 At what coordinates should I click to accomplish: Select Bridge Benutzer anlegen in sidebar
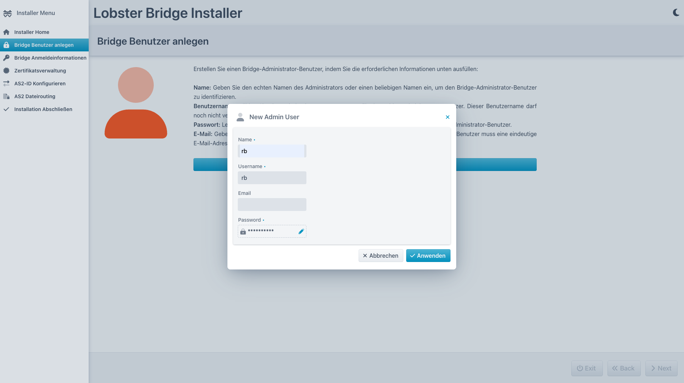point(44,45)
